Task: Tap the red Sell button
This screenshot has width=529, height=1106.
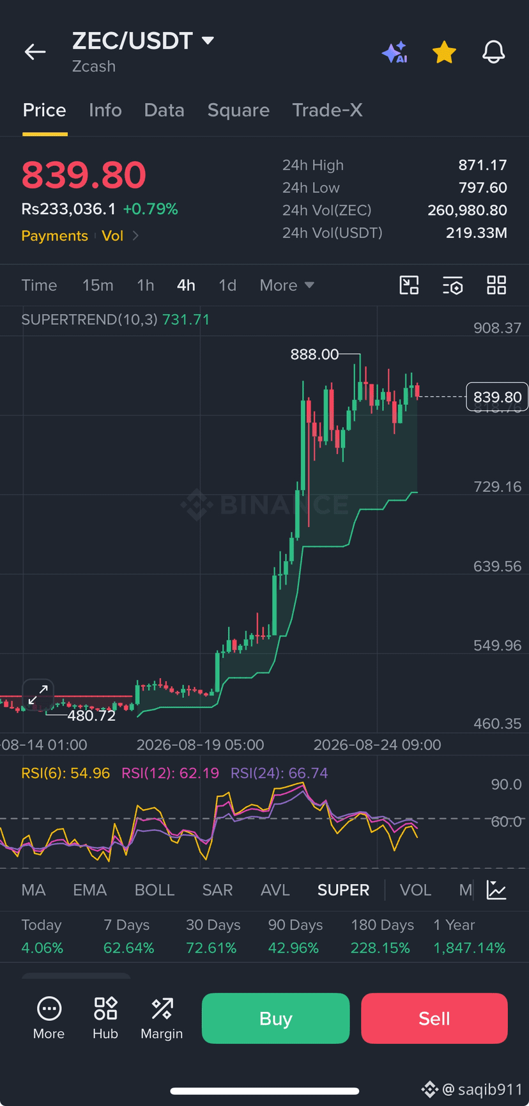Action: [434, 1018]
